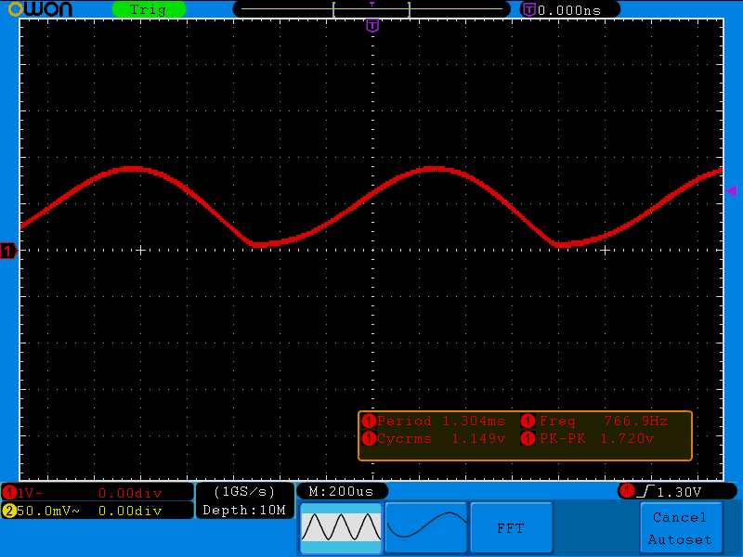Screen dimensions: 743x557
Task: Click the channel 1 Freq measurement icon
Action: pyautogui.click(x=529, y=421)
